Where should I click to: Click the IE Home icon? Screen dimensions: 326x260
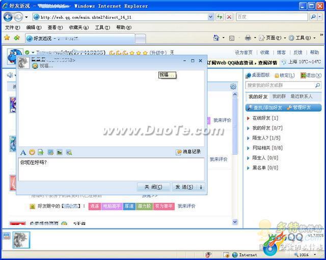tap(216, 38)
